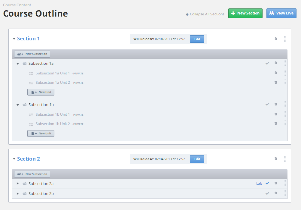Click the green New Section button

click(x=245, y=13)
